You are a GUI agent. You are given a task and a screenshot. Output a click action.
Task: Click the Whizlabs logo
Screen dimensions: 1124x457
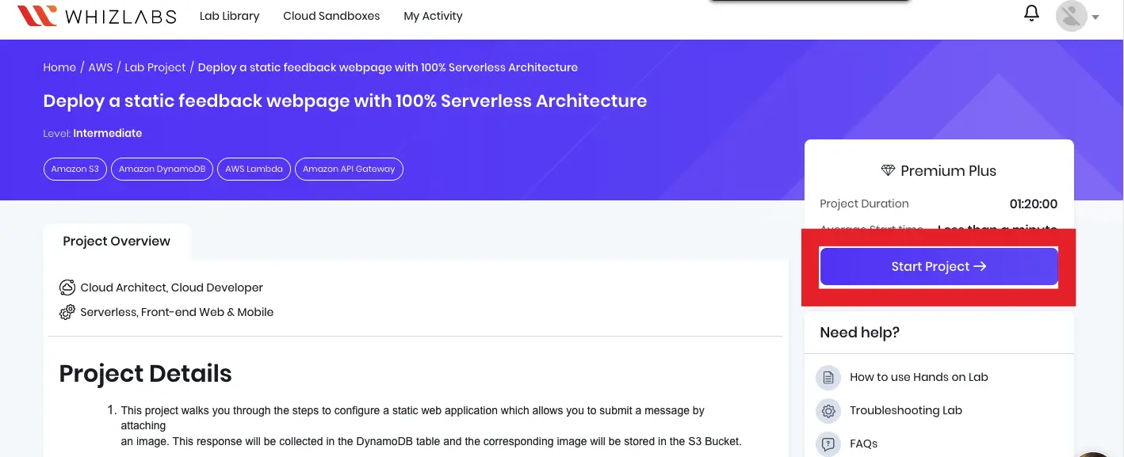pyautogui.click(x=97, y=16)
